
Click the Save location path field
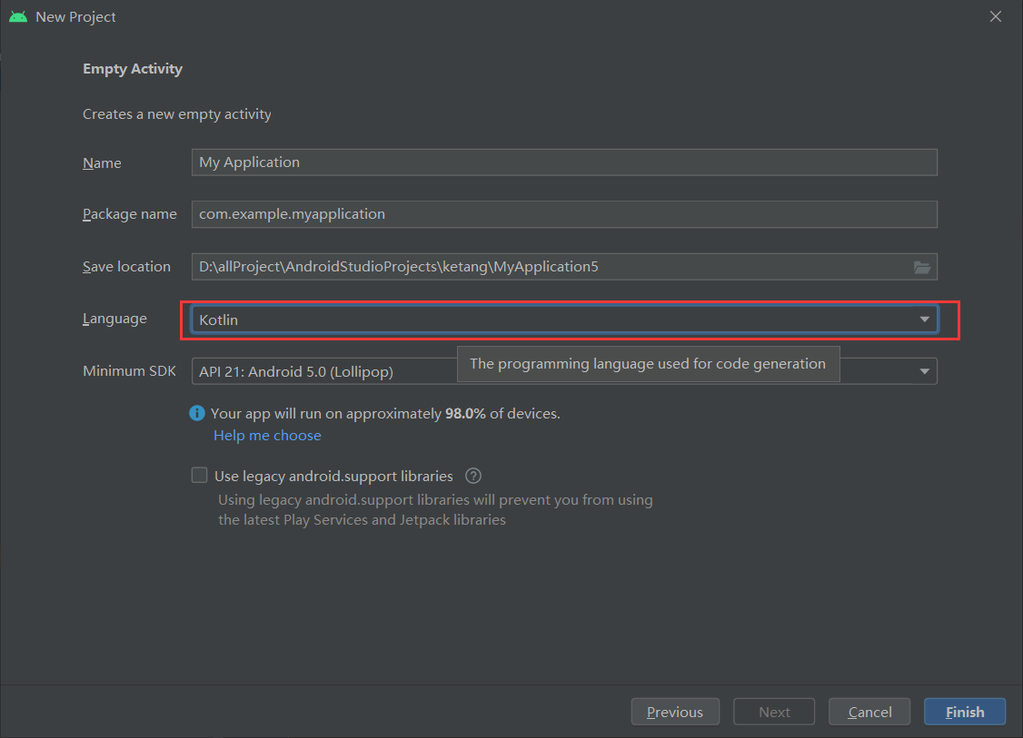tap(545, 267)
